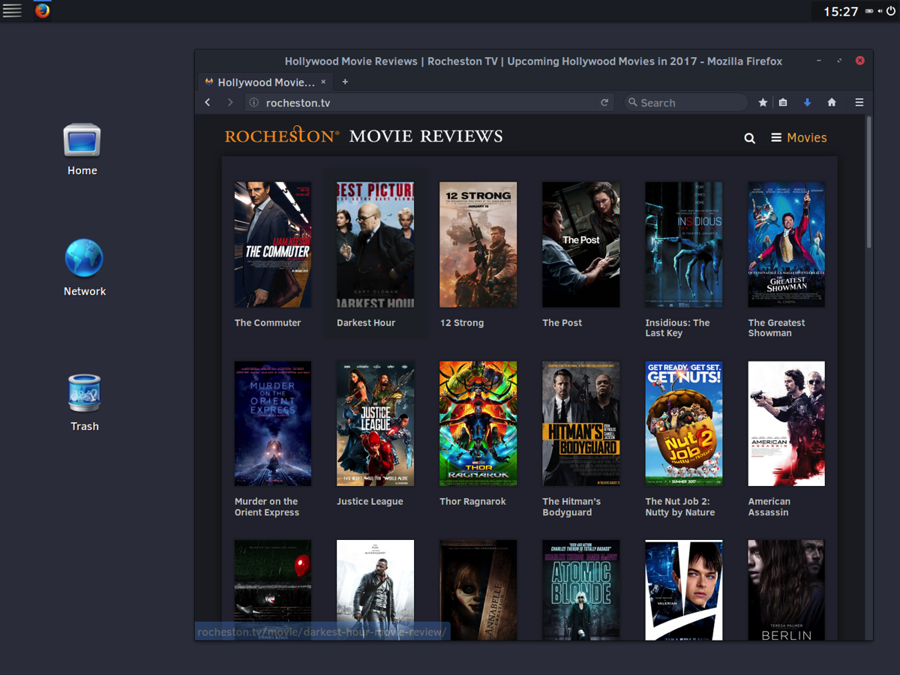Click the 12 Strong movie poster
Viewport: 900px width, 675px height.
click(478, 244)
